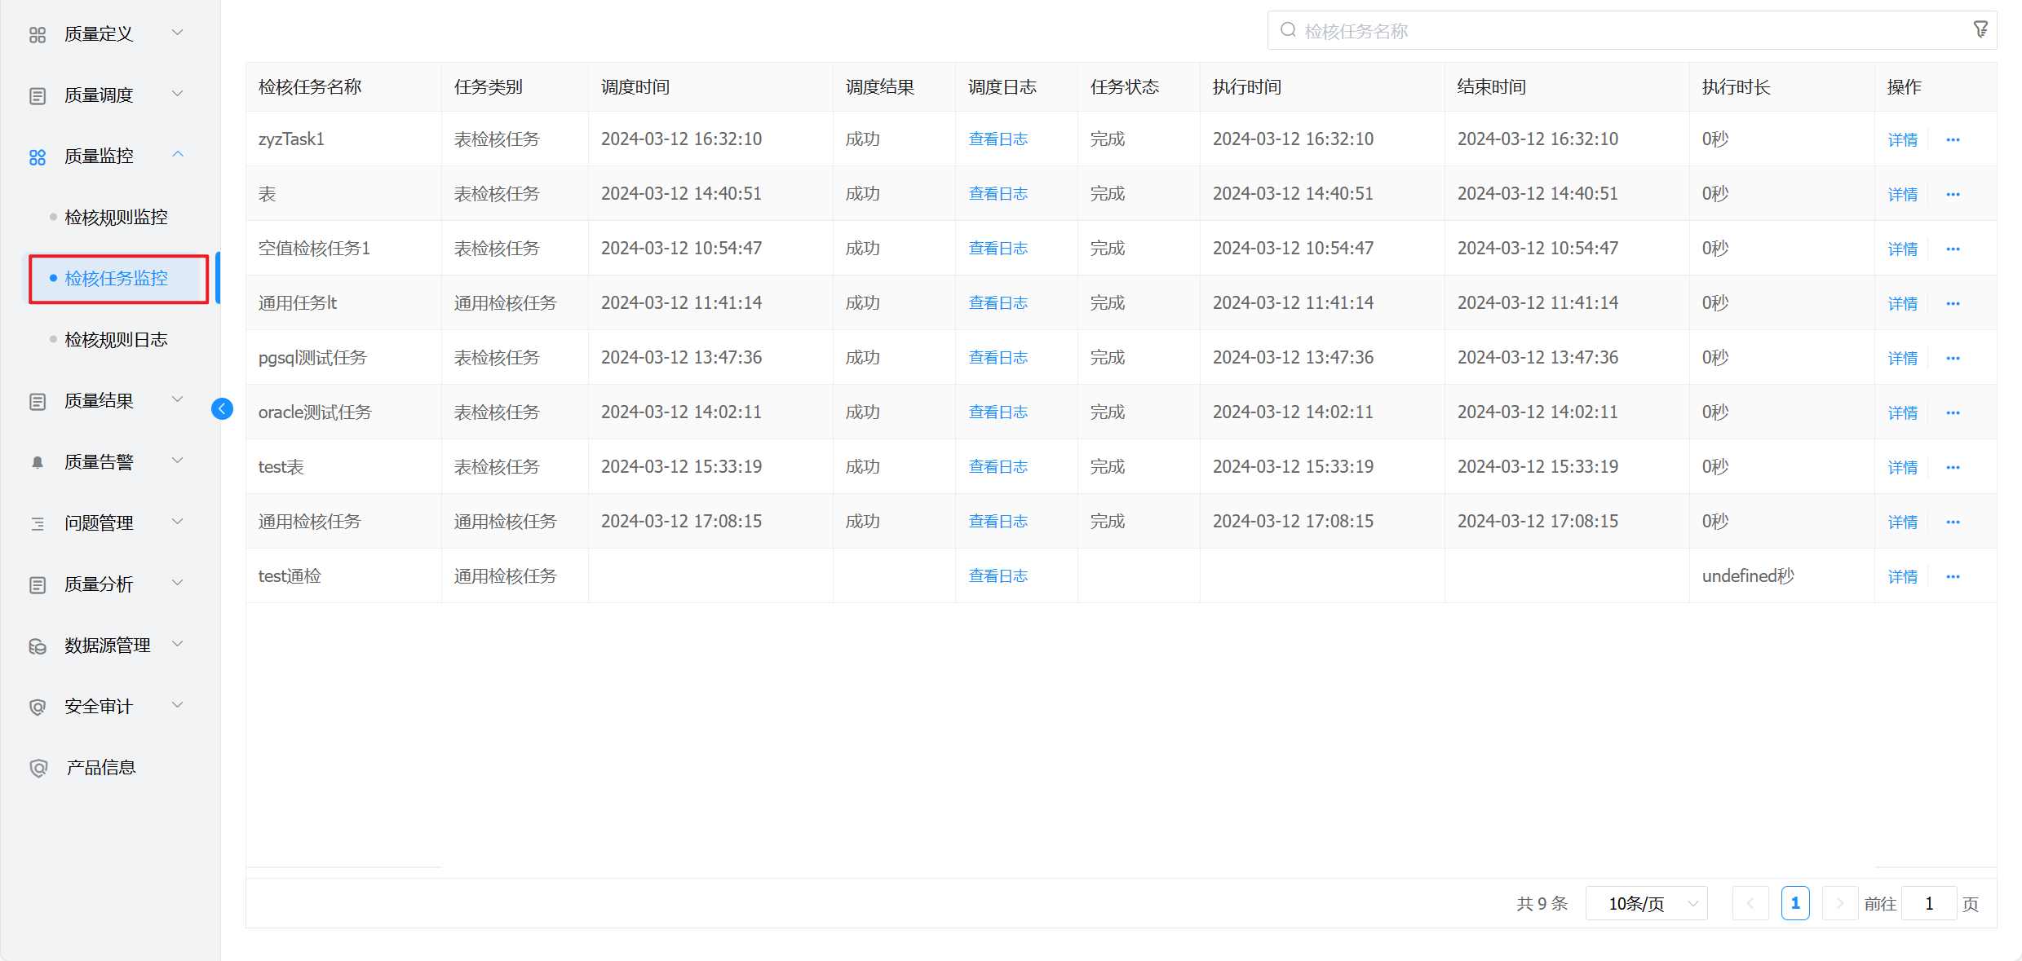
Task: Collapse the 质量监控 menu chevron
Action: tap(178, 155)
